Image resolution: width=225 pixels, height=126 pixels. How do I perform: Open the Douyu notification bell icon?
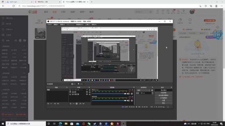[x=178, y=11]
